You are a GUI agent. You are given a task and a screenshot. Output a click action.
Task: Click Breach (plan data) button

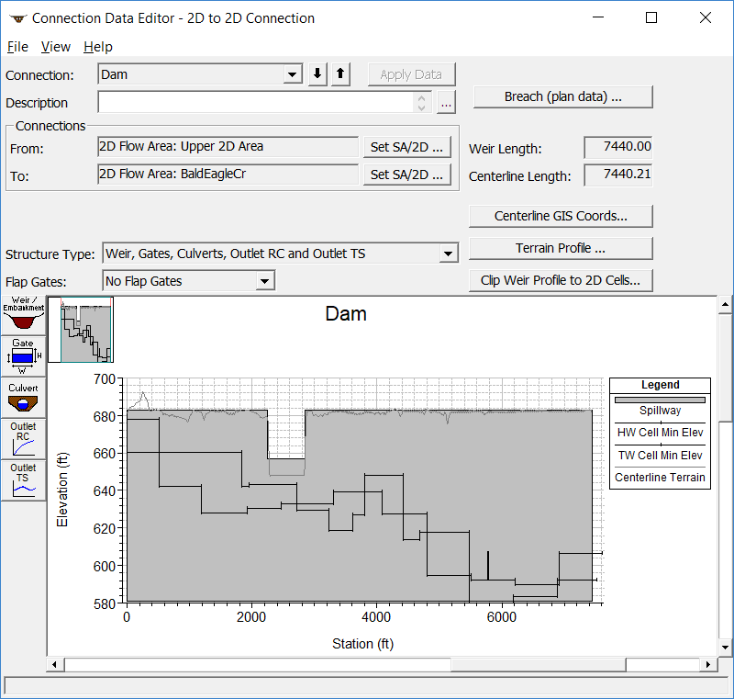point(562,96)
